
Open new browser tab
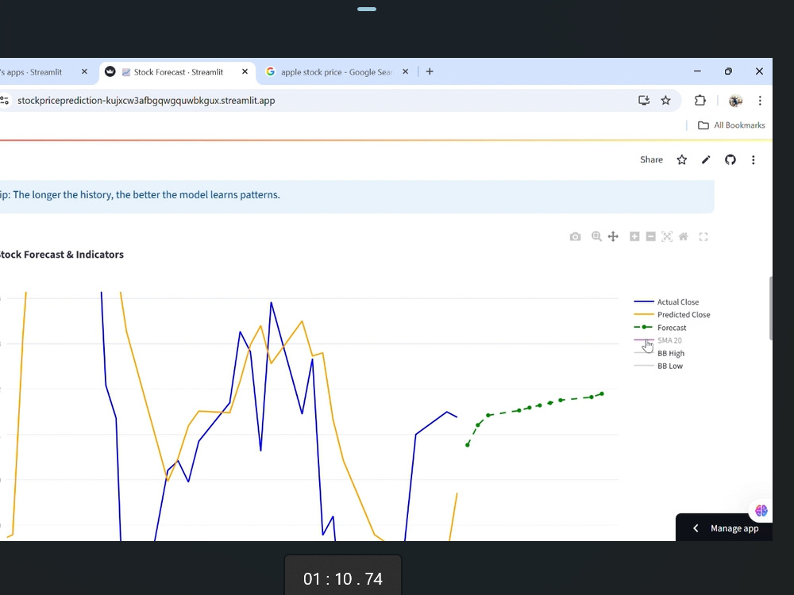(x=430, y=72)
